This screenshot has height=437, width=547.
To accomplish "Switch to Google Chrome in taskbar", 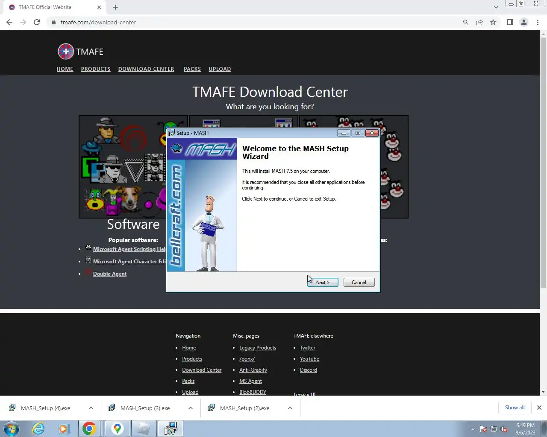I will point(89,428).
